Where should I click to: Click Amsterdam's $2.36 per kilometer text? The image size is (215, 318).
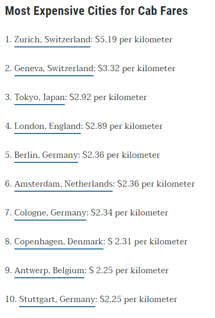(x=156, y=184)
